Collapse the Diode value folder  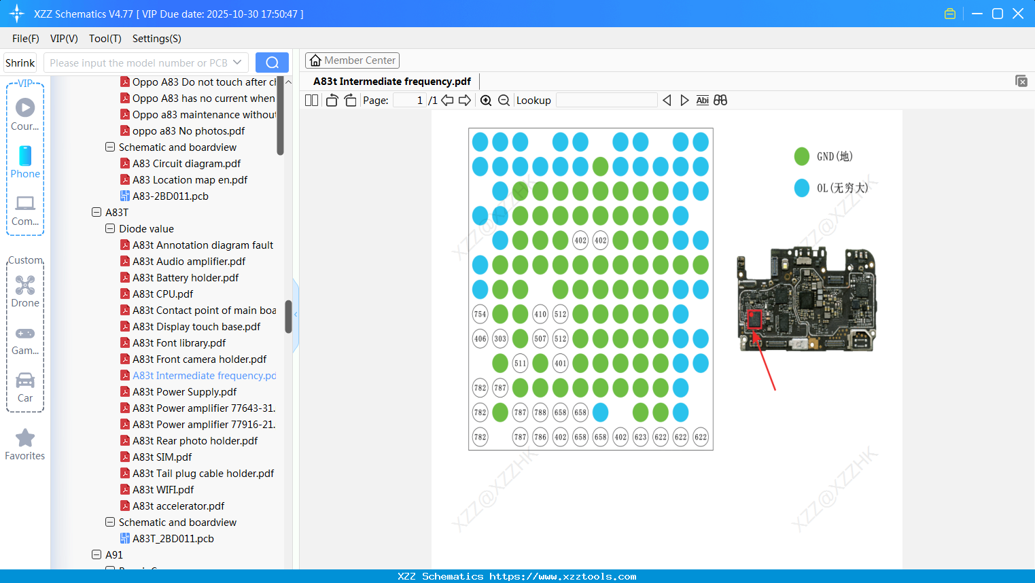pos(110,228)
